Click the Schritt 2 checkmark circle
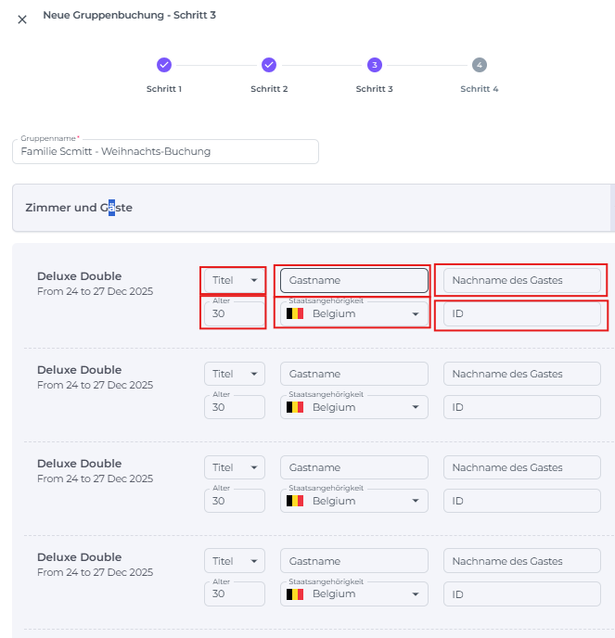Screen dimensions: 615x638 click(269, 65)
